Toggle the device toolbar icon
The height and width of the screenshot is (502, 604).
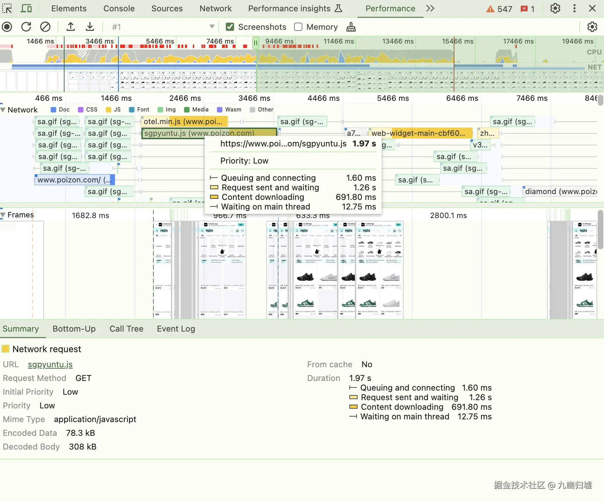pos(26,9)
